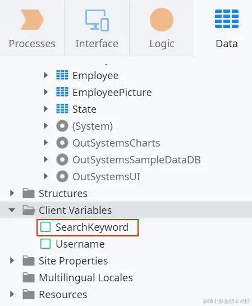This screenshot has width=252, height=306.
Task: Click the Multilingual Locales folder icon
Action: (29, 277)
